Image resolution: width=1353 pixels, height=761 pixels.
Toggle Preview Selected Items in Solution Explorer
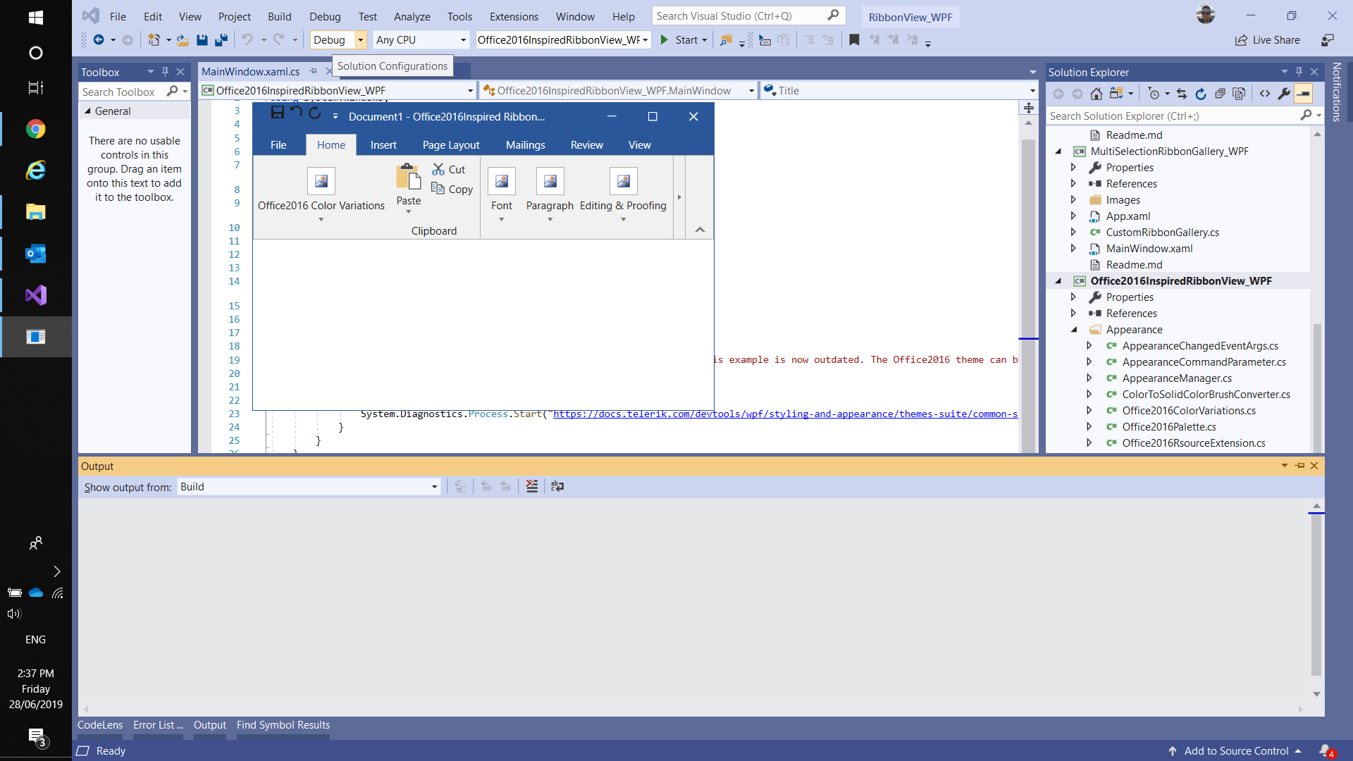(x=1304, y=94)
